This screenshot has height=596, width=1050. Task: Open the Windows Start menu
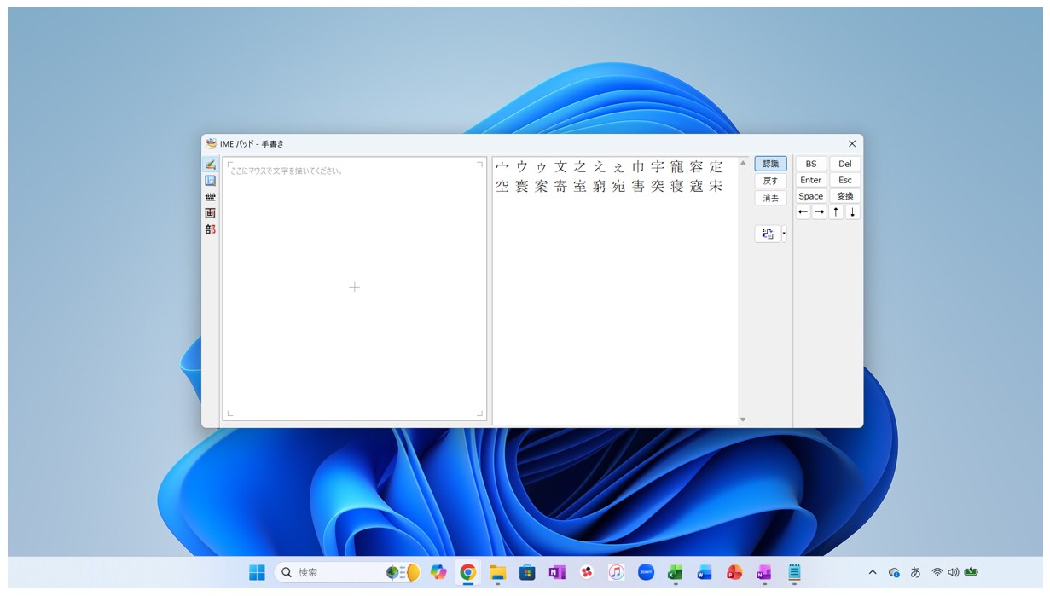[257, 572]
